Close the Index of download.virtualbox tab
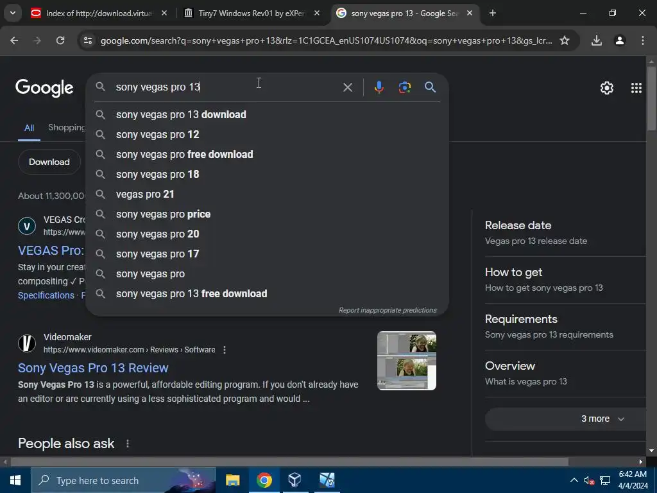Viewport: 657px width, 493px height. coord(164,13)
